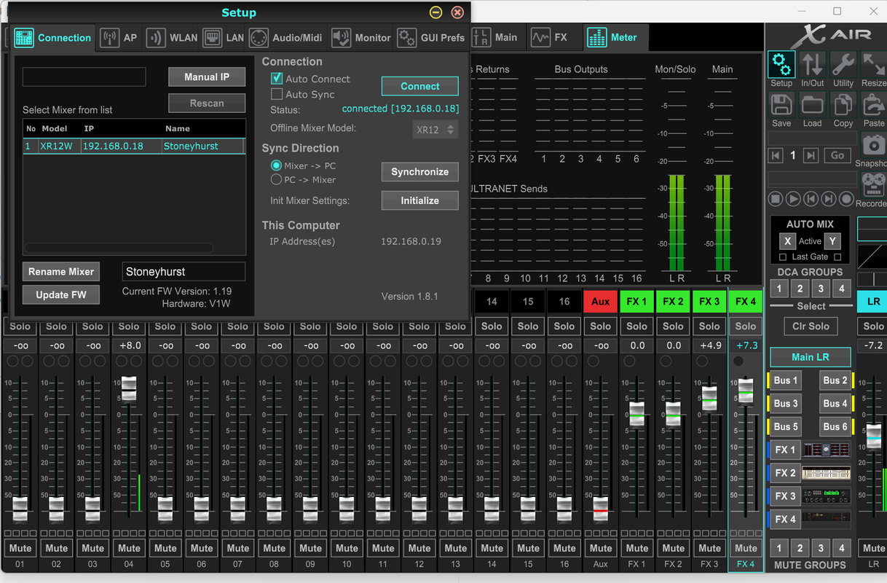Click the Initialize button
The width and height of the screenshot is (887, 583).
click(x=420, y=200)
